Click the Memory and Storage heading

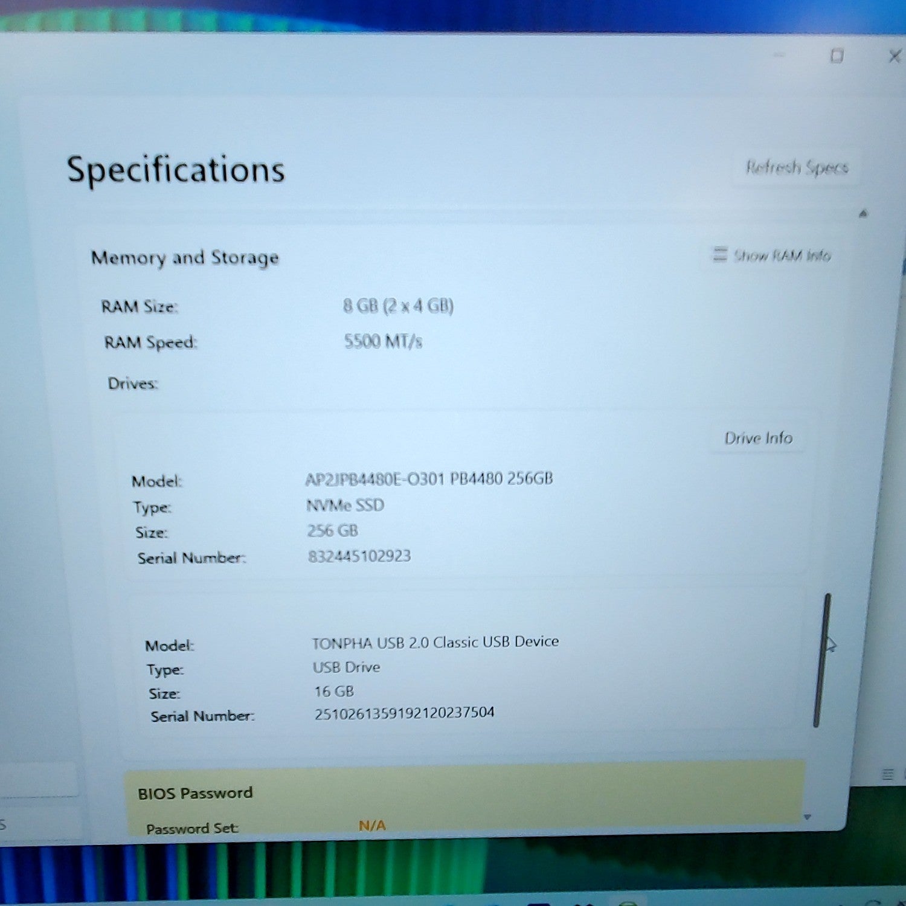coord(185,258)
